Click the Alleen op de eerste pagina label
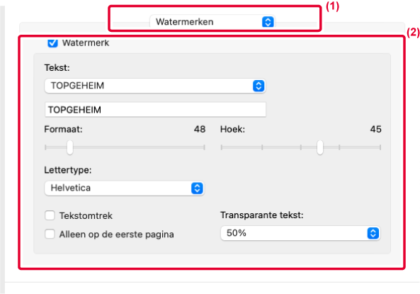This screenshot has width=420, height=294. coord(117,234)
